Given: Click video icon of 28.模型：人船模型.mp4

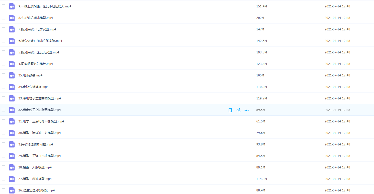Looking at the screenshot, I should [12, 167].
